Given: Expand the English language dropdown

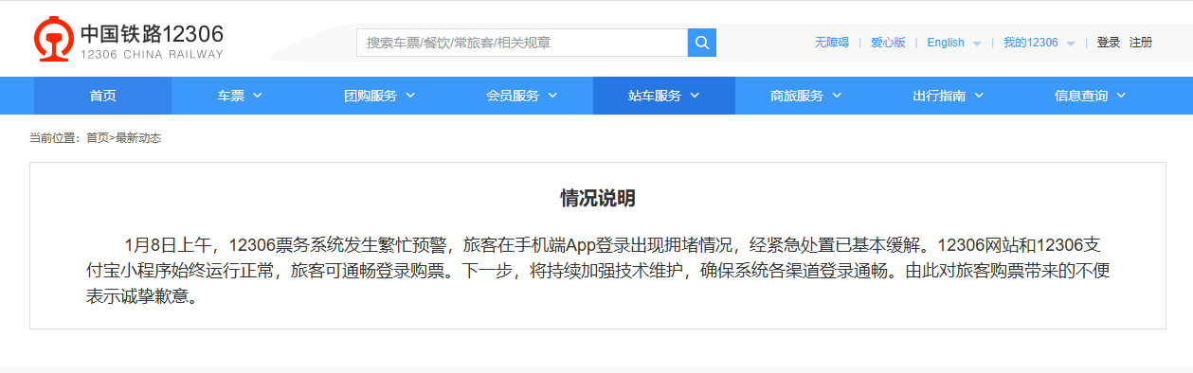Looking at the screenshot, I should pos(954,43).
